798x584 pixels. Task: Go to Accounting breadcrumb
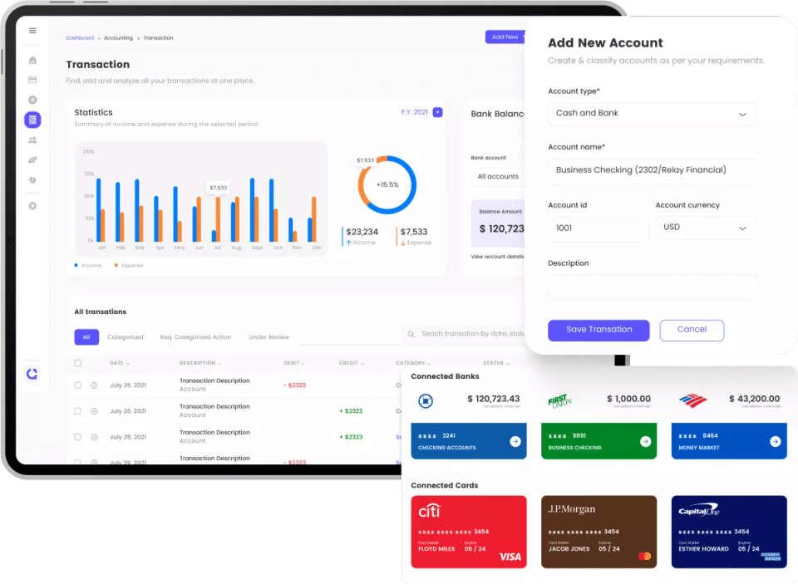click(x=118, y=38)
